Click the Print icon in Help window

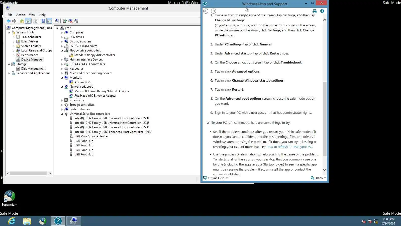[x=315, y=11]
